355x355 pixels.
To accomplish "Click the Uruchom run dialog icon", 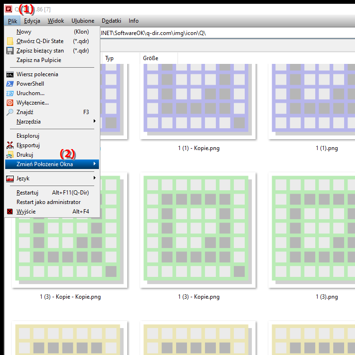I will pos(10,93).
